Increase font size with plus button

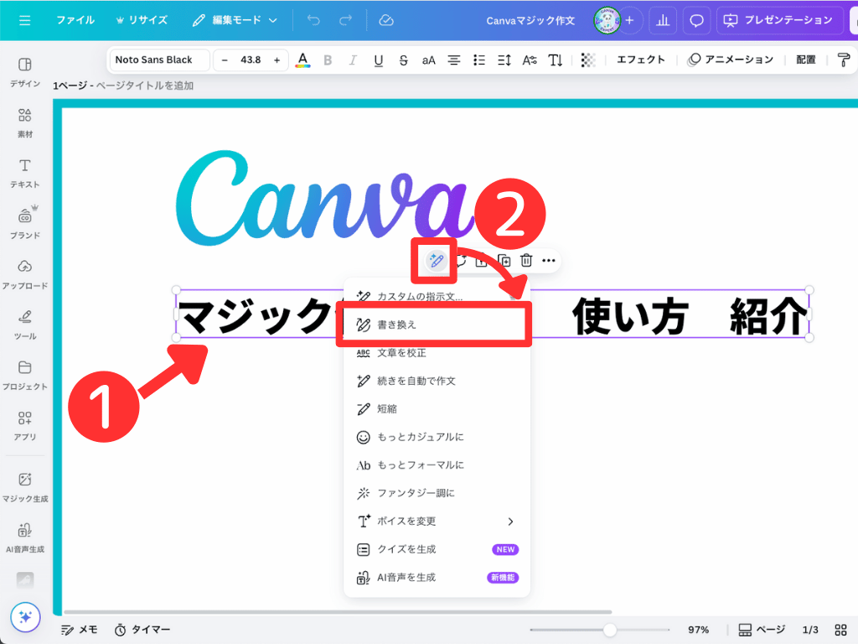click(277, 60)
